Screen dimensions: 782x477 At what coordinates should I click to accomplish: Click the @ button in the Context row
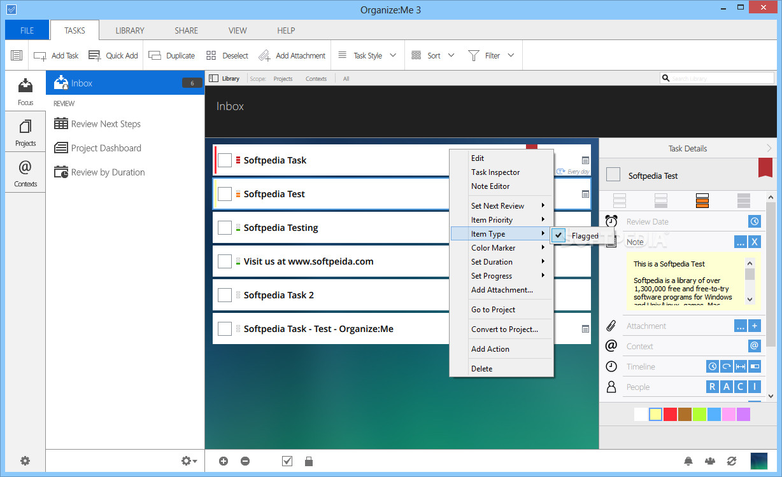point(755,346)
